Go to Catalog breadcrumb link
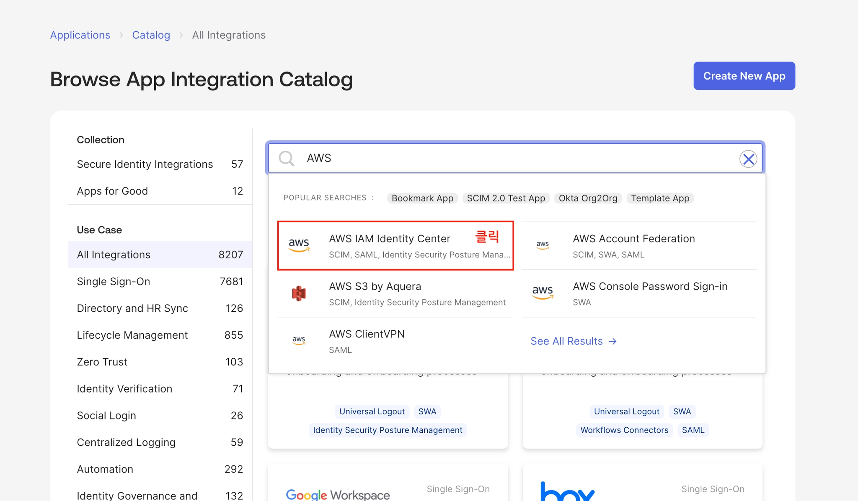The image size is (858, 501). (151, 35)
